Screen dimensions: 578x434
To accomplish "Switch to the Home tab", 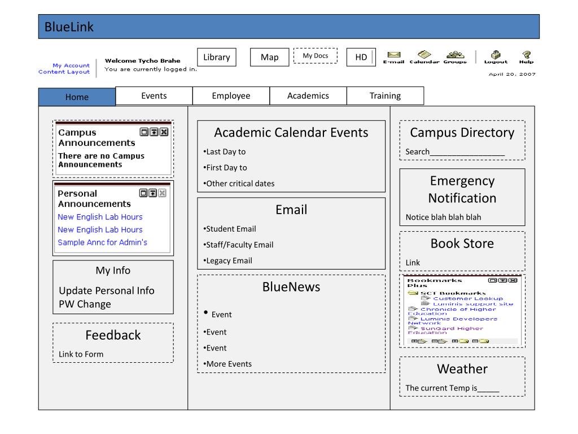I will (x=77, y=97).
